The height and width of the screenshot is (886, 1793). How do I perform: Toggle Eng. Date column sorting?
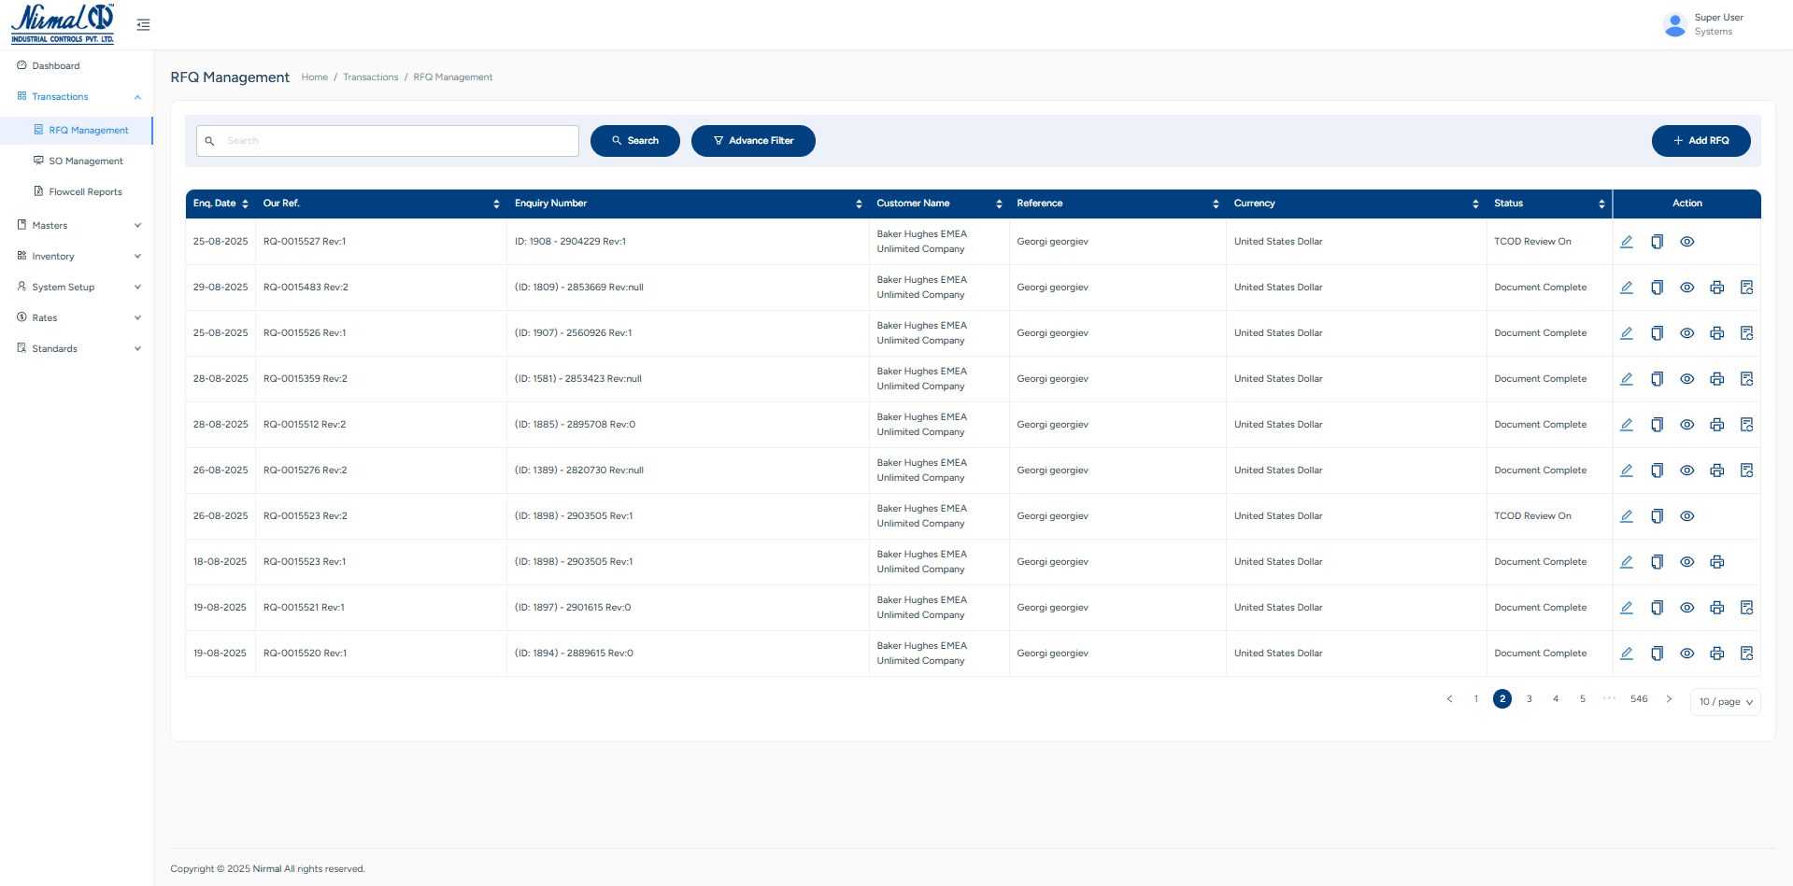[x=245, y=204]
